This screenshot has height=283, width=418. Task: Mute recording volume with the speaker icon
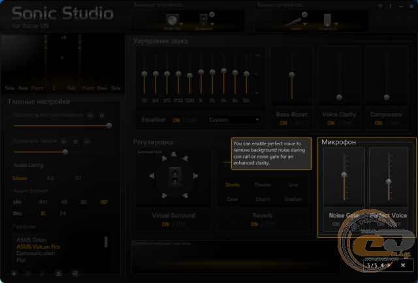(64, 141)
